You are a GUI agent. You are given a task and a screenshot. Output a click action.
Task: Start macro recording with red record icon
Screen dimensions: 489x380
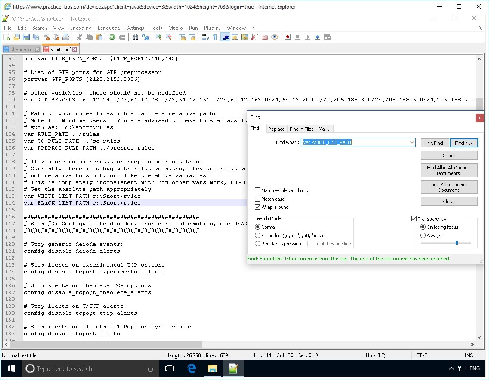point(288,37)
